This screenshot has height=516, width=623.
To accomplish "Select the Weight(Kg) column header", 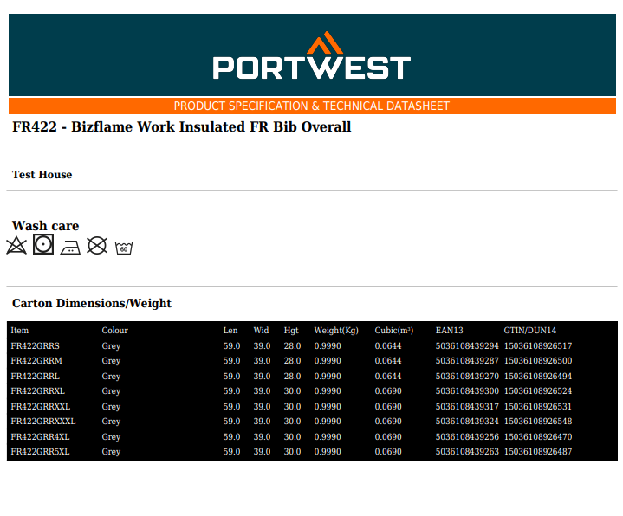I will pyautogui.click(x=336, y=331).
